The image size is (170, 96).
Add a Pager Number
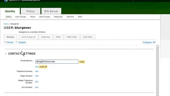(x=37, y=76)
